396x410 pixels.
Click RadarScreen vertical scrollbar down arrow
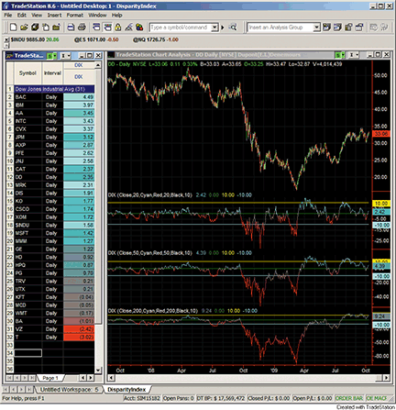tap(98, 371)
